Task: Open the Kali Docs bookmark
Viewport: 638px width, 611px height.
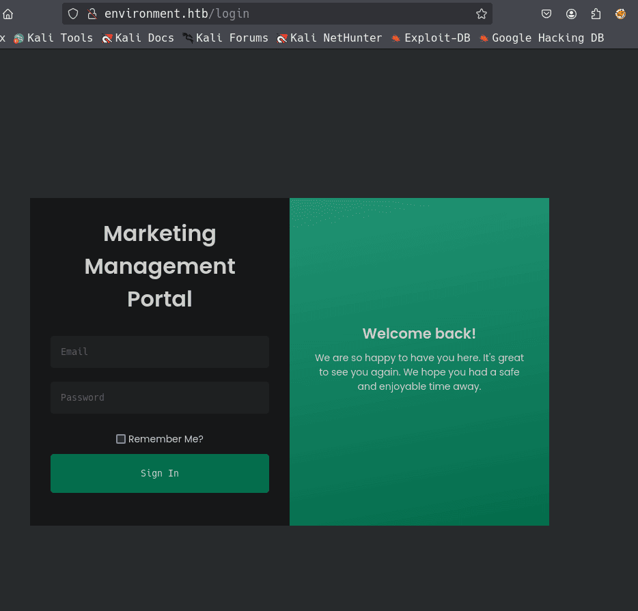Action: pyautogui.click(x=138, y=38)
